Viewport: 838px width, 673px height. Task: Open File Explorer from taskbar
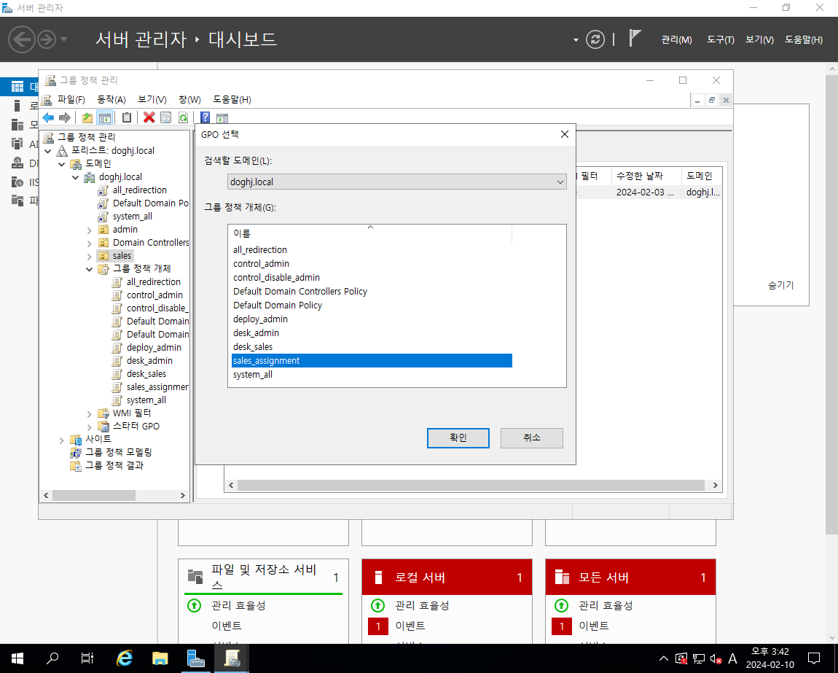click(x=160, y=658)
